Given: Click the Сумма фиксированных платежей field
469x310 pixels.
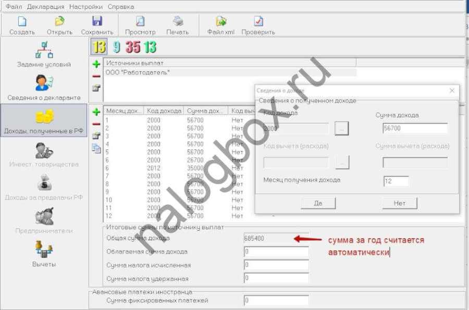Looking at the screenshot, I should point(276,301).
